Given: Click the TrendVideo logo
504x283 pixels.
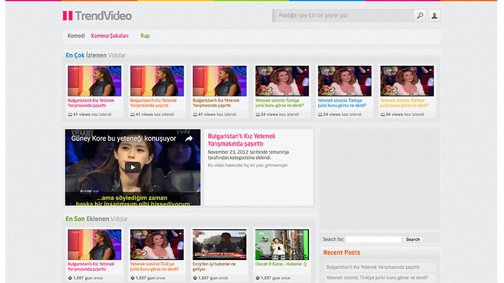Looking at the screenshot, I should point(97,16).
